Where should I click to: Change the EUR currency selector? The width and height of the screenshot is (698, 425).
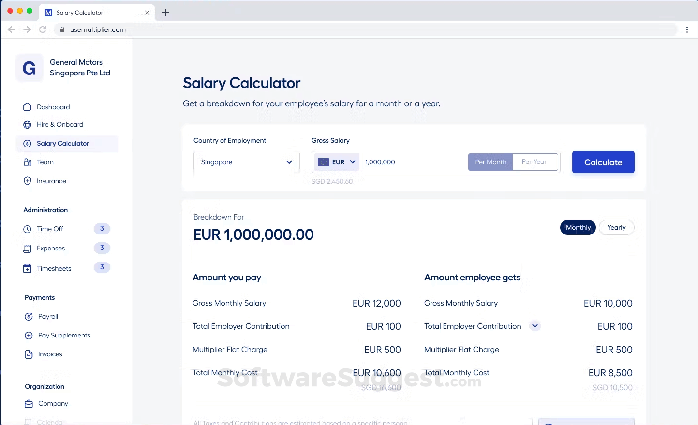[x=336, y=162]
